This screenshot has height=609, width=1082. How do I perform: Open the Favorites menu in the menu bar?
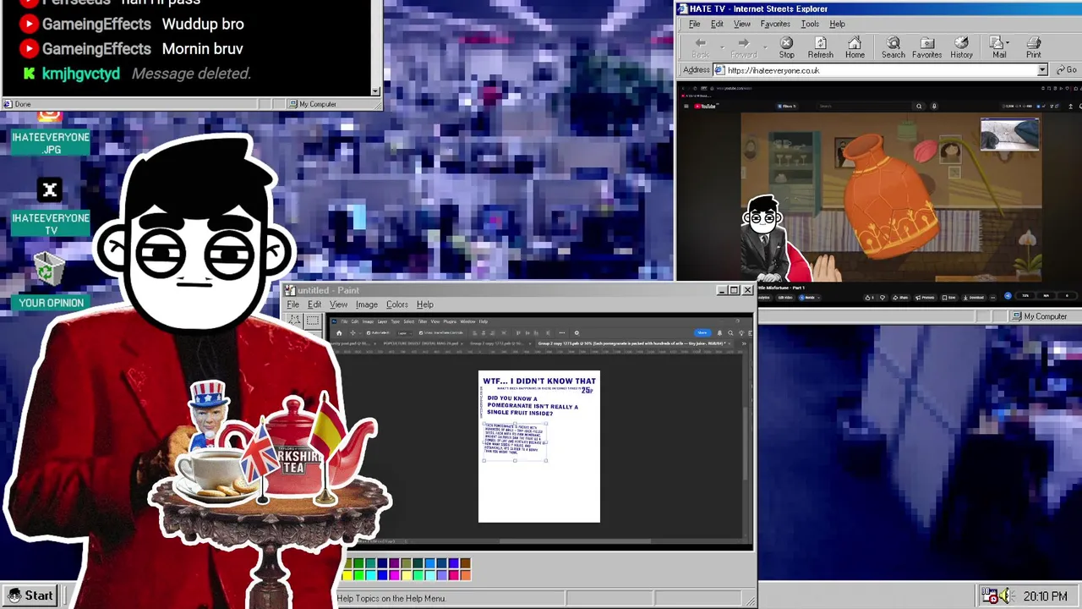(x=775, y=24)
